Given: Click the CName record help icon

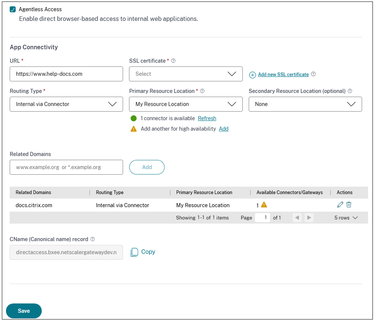Looking at the screenshot, I should click(92, 239).
